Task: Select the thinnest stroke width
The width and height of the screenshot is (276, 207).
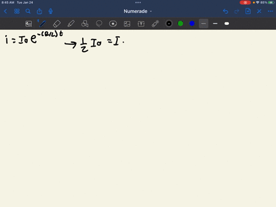Action: click(204, 24)
